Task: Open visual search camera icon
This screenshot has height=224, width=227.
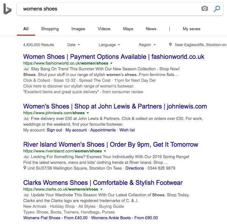Action: point(205,9)
